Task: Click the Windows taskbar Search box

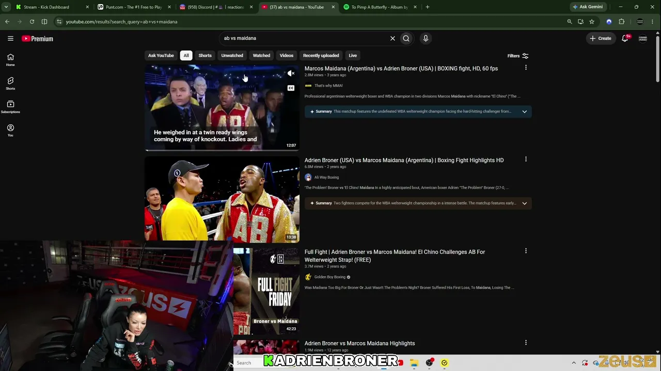Action: coord(248,363)
